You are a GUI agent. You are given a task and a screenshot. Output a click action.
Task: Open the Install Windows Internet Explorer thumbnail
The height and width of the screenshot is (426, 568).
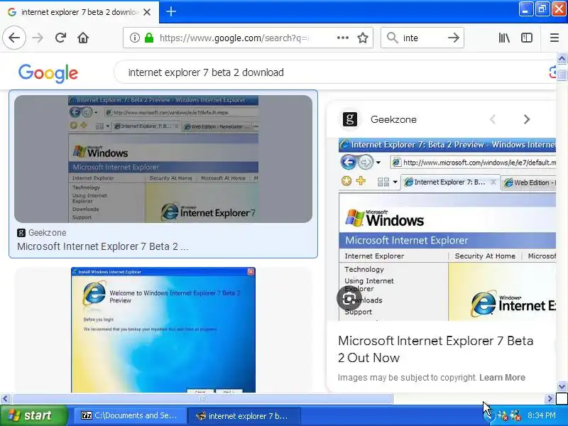(163, 330)
